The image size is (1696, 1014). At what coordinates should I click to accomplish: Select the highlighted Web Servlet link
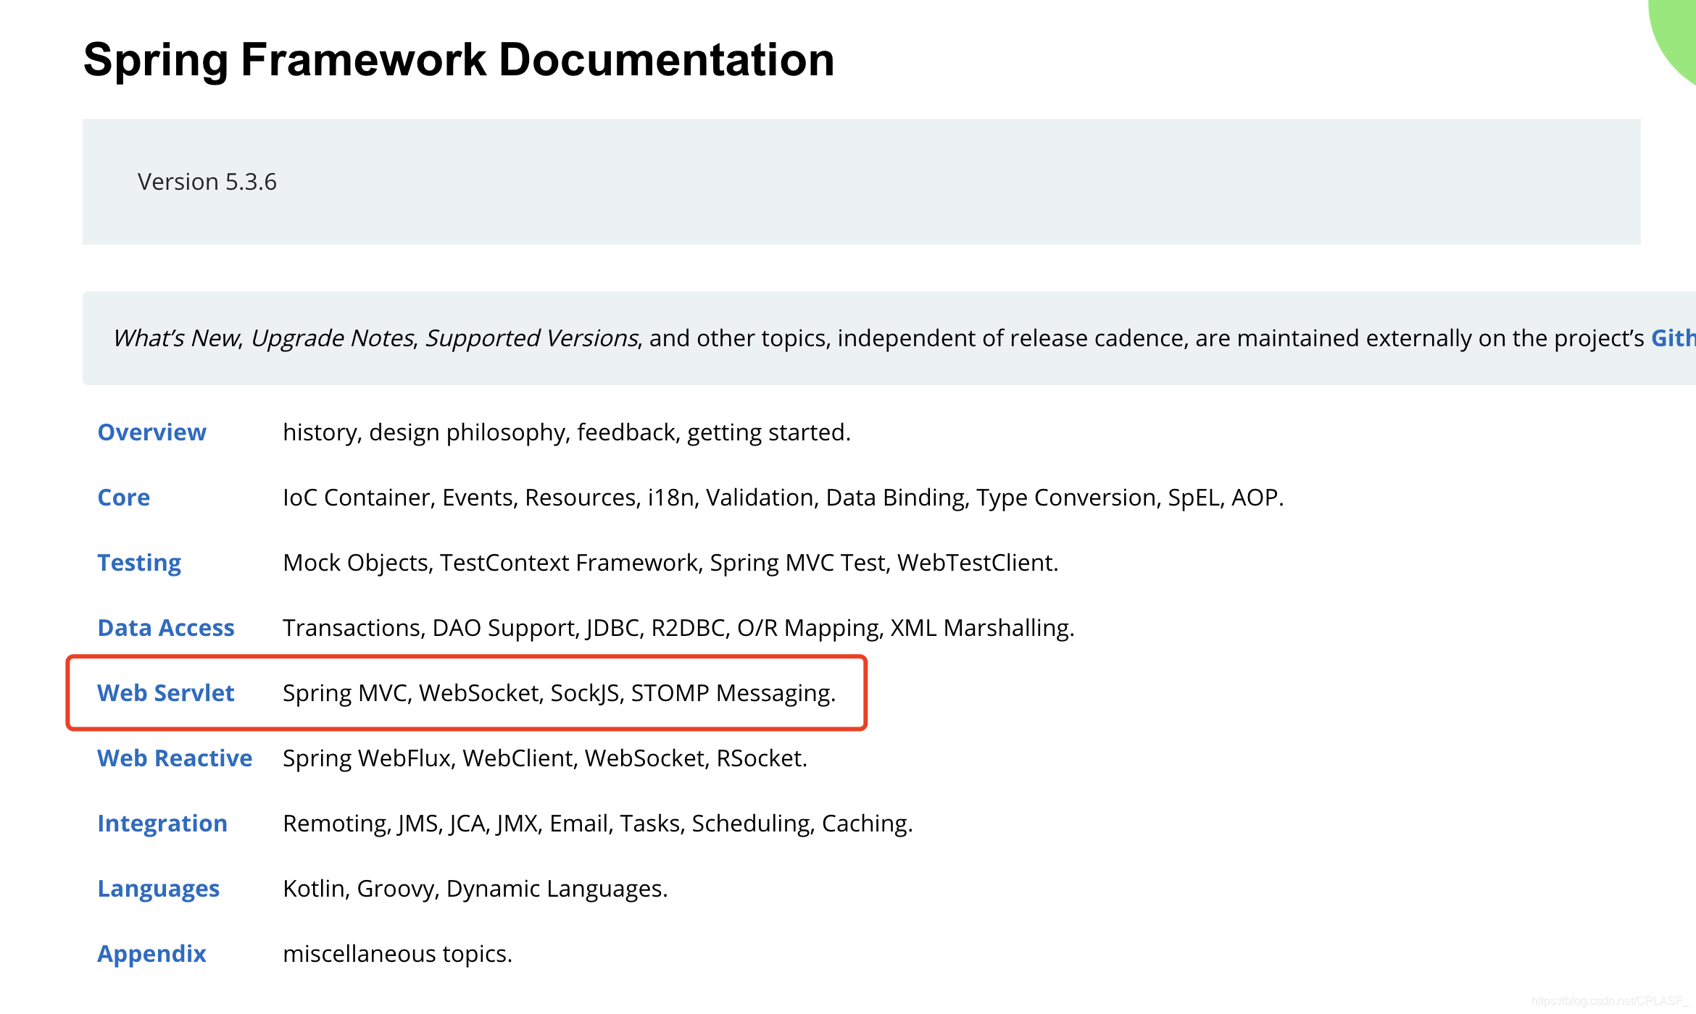166,693
